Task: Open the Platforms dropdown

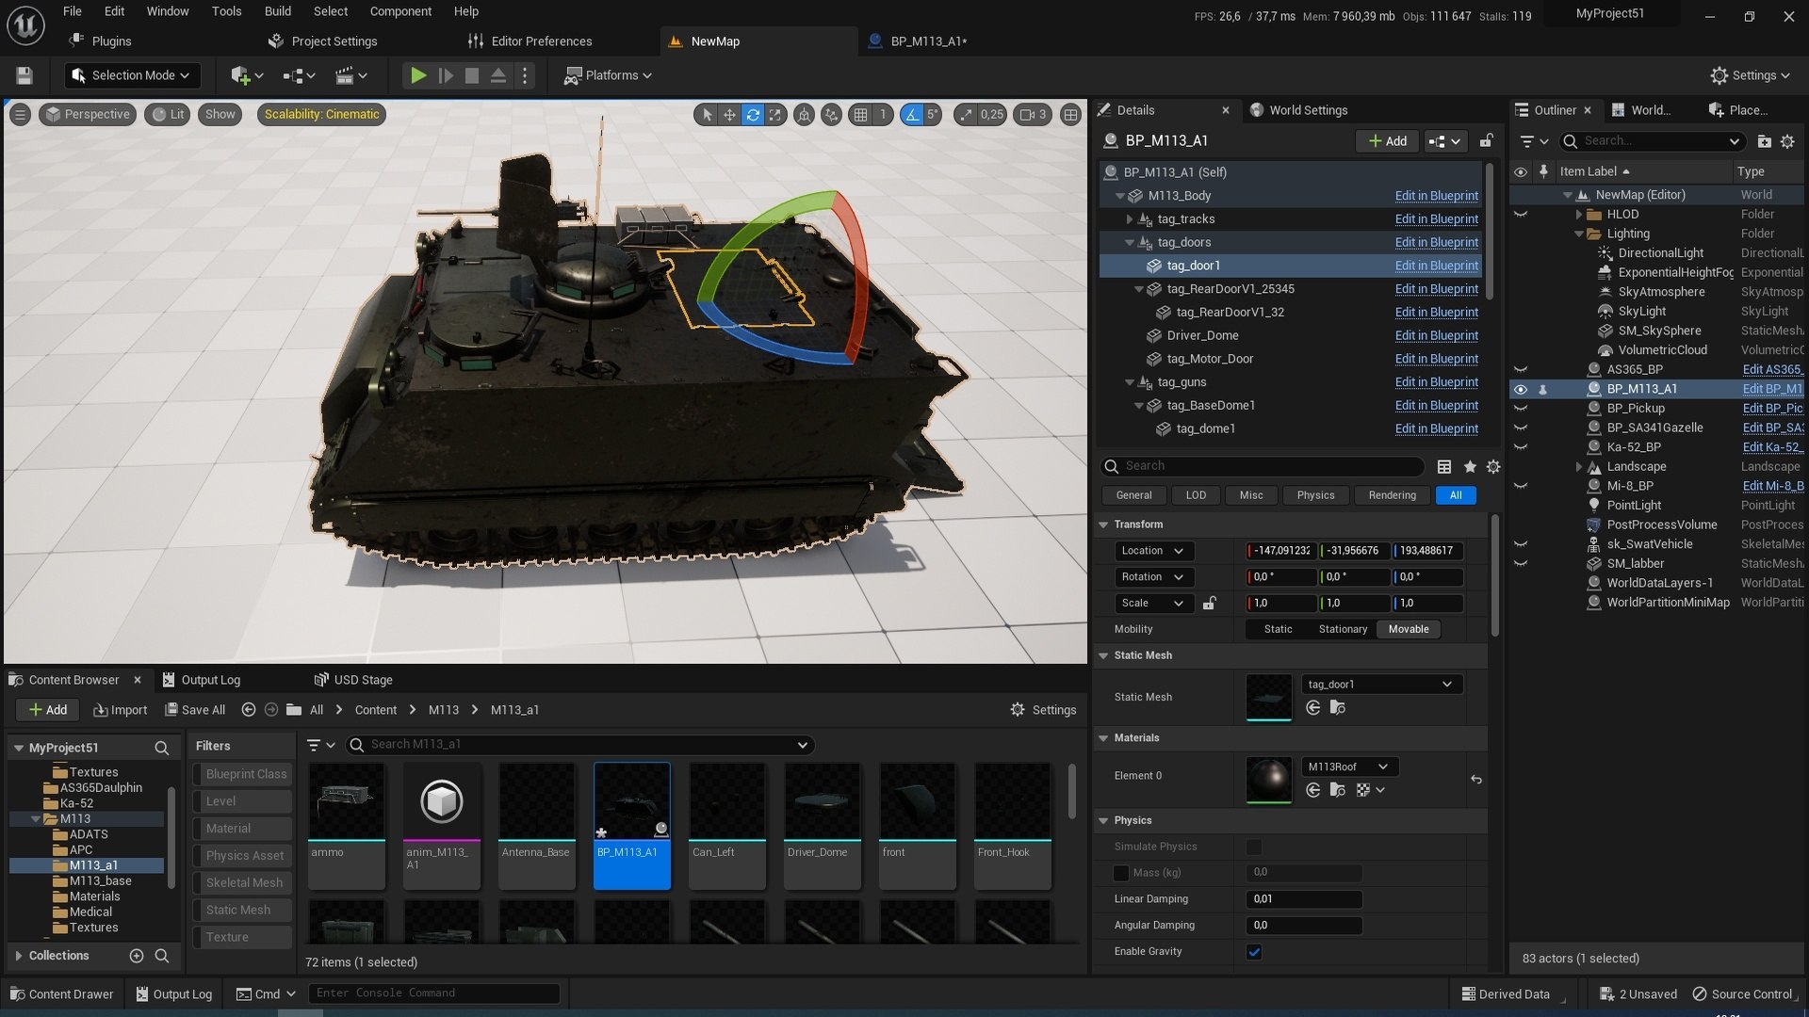Action: (x=608, y=75)
